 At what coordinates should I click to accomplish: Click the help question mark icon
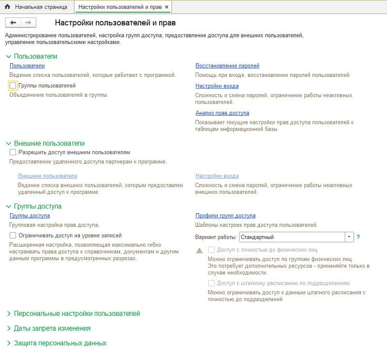(x=358, y=237)
